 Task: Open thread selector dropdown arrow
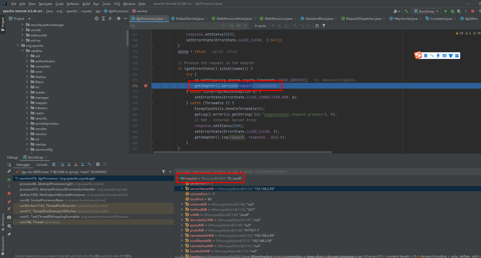(170, 172)
